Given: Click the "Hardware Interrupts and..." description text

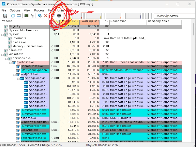Looking at the screenshot, I should tap(128, 38).
